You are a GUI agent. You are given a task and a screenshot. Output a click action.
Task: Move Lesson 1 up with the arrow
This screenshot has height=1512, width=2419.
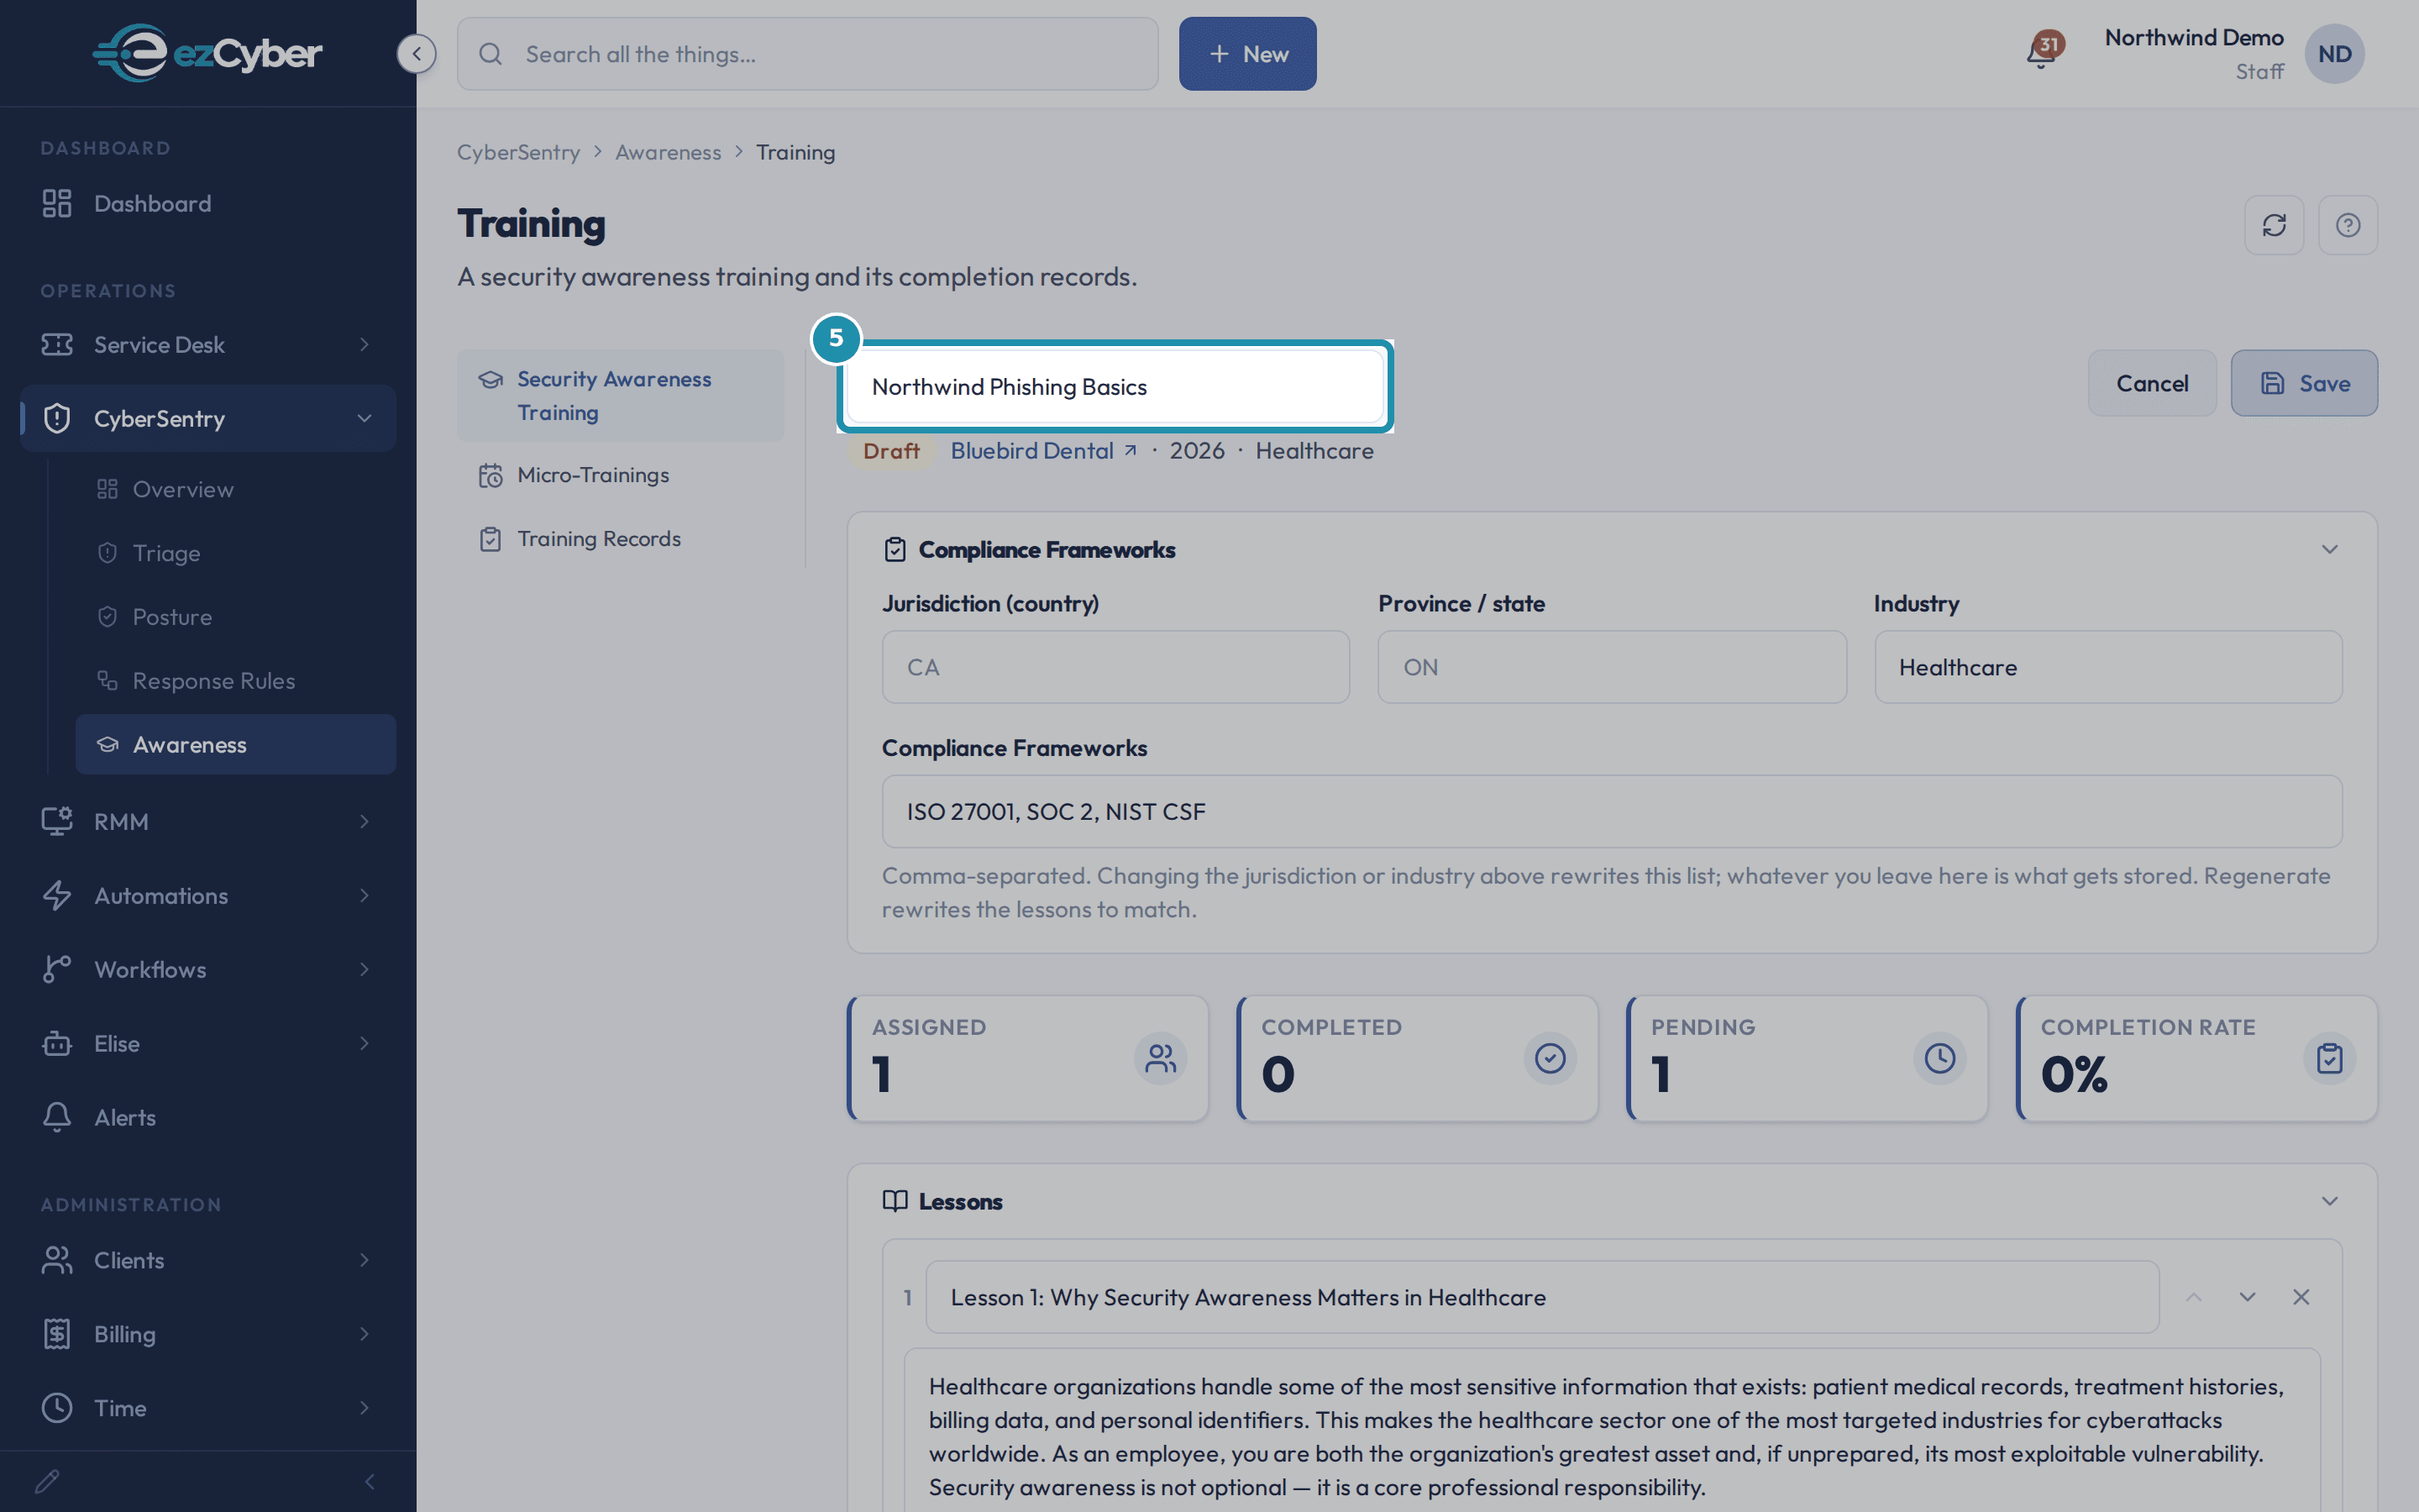click(x=2194, y=1297)
